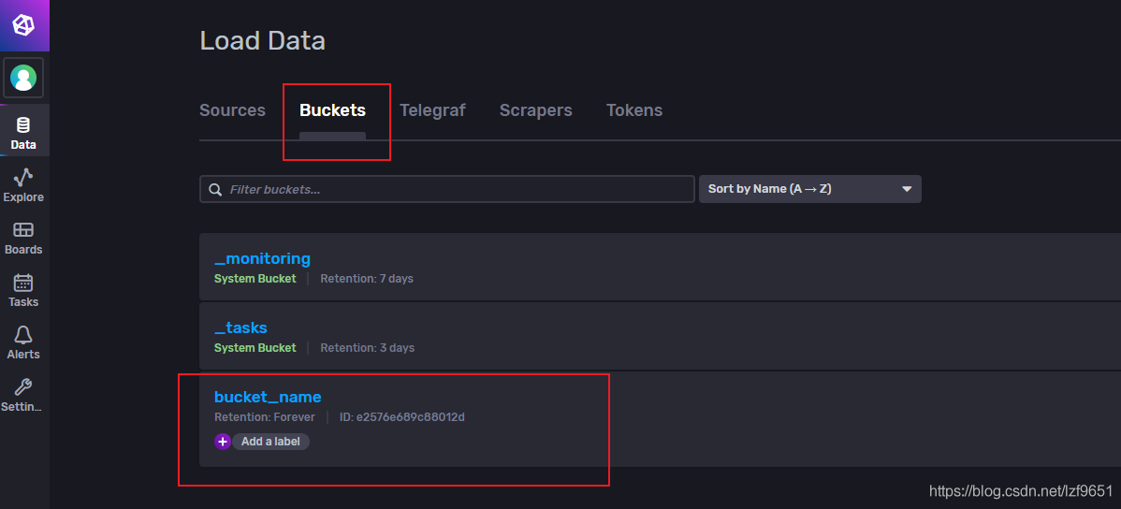
Task: Click System Bucket label under _monitoring
Action: 255,279
